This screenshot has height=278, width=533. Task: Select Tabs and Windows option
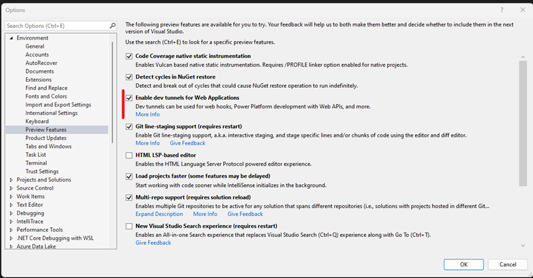pos(48,147)
